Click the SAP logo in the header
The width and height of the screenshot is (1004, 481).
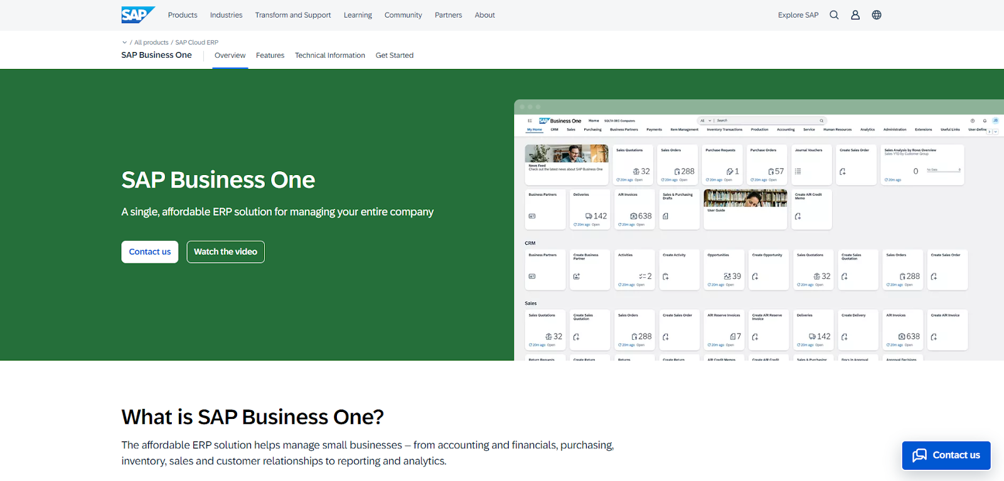click(137, 14)
